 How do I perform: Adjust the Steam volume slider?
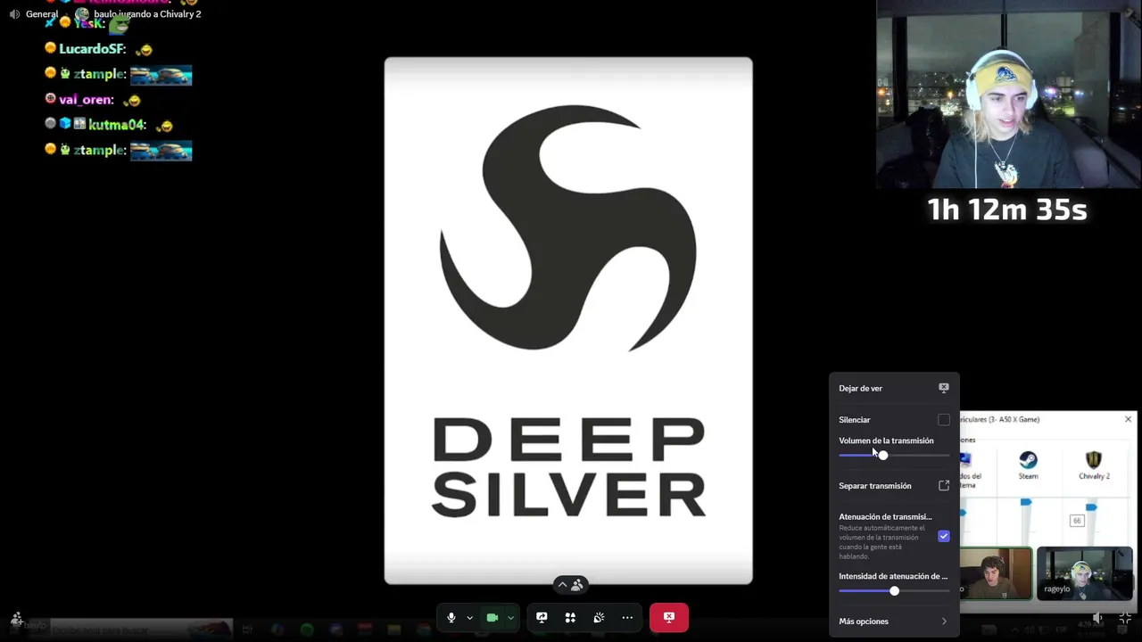(1026, 503)
